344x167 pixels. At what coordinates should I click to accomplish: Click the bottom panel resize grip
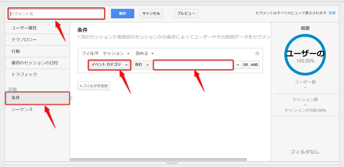(x=172, y=163)
